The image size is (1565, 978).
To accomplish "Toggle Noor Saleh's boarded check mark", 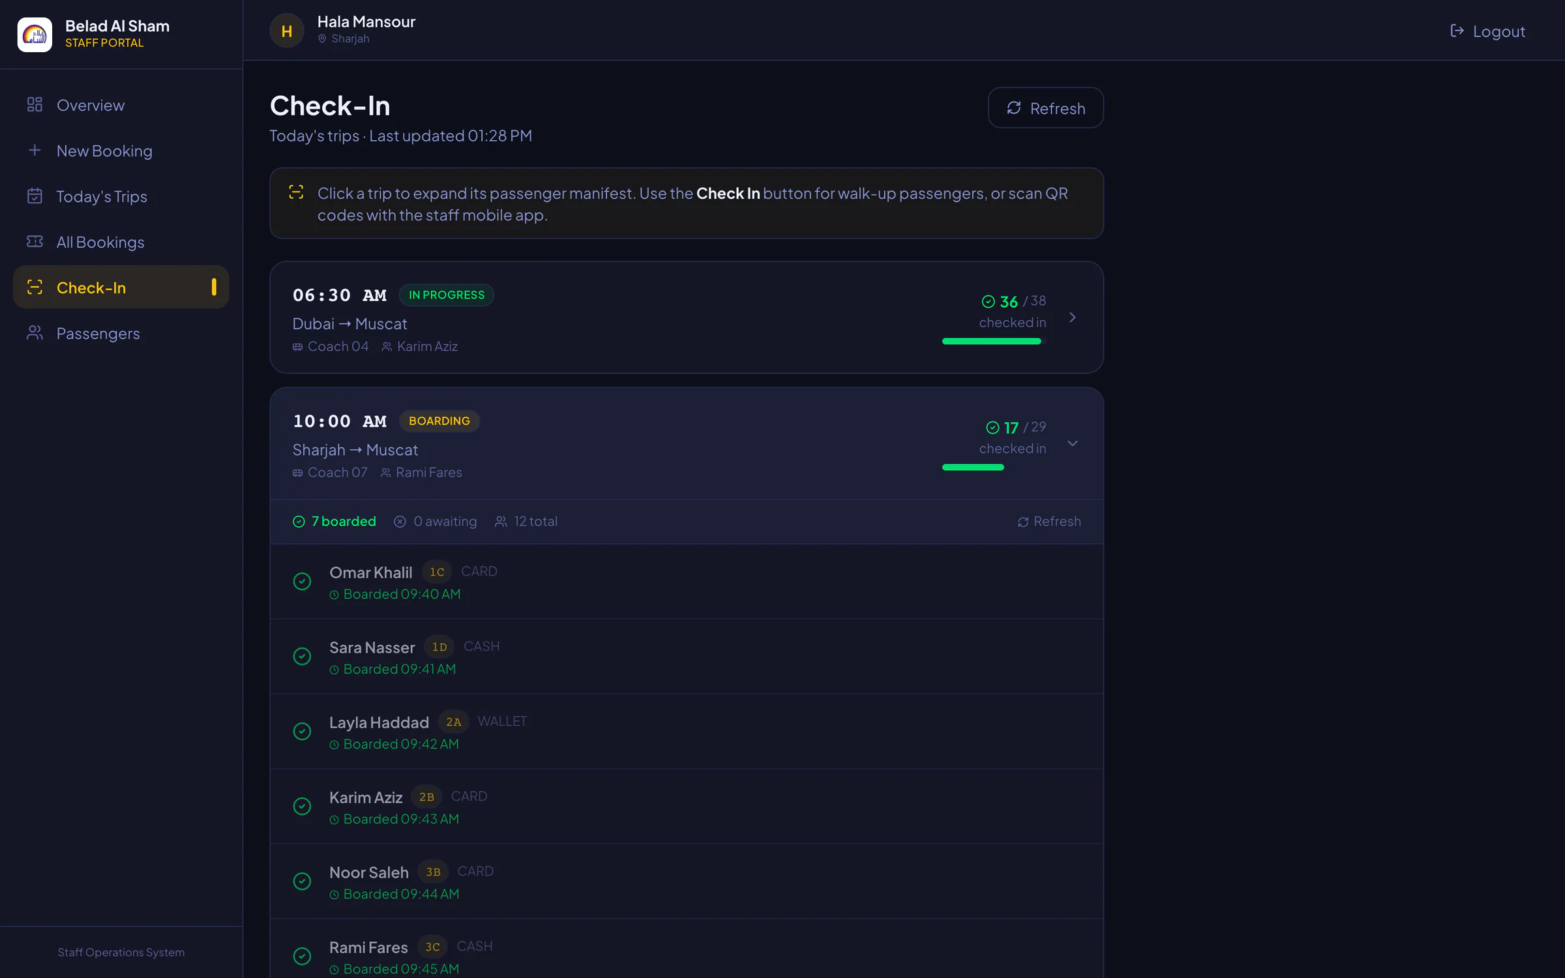I will [302, 882].
